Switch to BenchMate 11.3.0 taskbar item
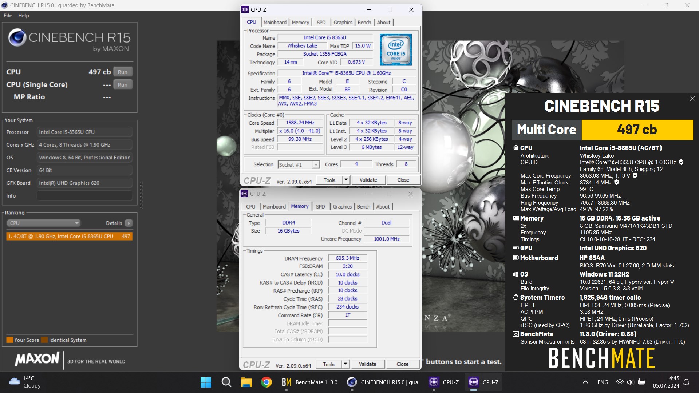Screen dimensions: 699x393 (309, 382)
